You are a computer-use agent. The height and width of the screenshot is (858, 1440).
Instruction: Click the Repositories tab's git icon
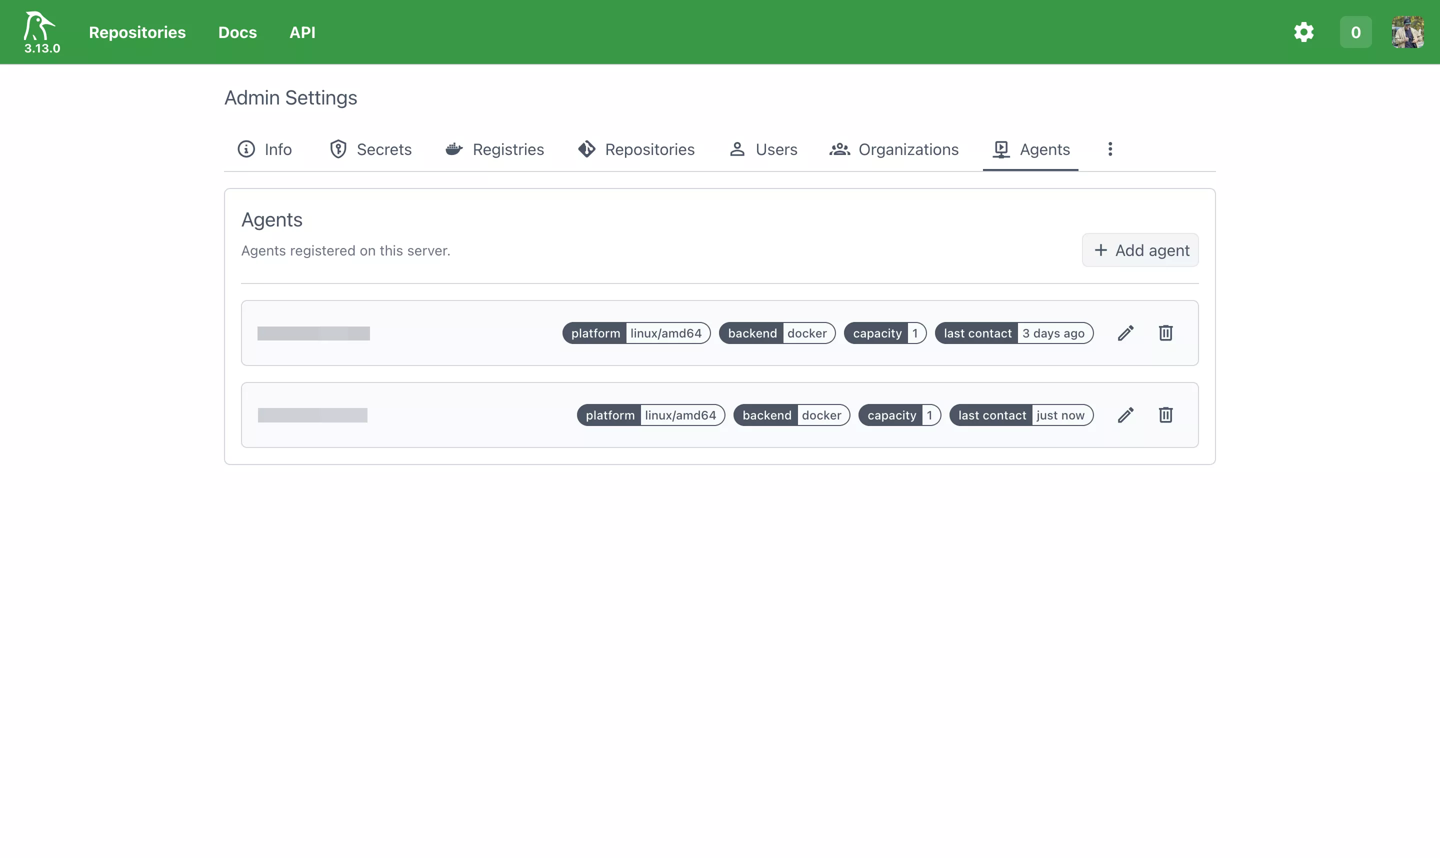587,149
